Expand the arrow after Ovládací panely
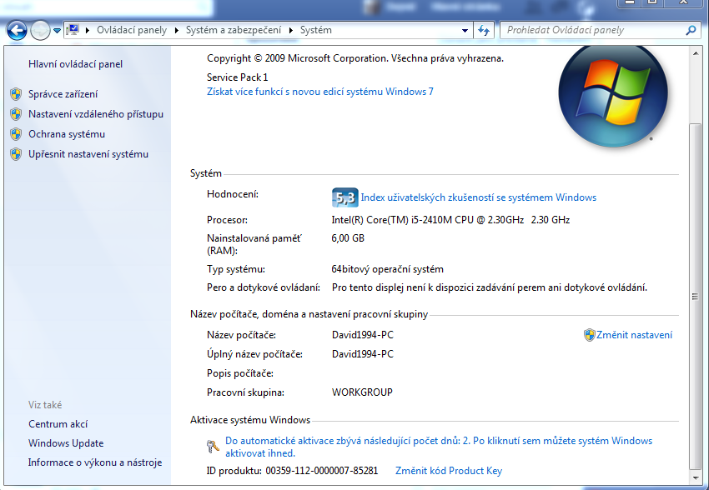 click(x=177, y=30)
